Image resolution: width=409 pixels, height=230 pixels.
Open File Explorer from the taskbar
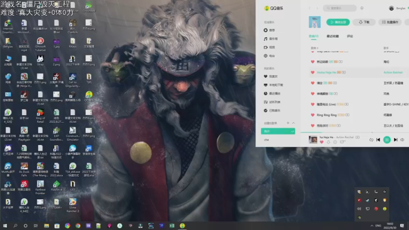tap(47, 225)
